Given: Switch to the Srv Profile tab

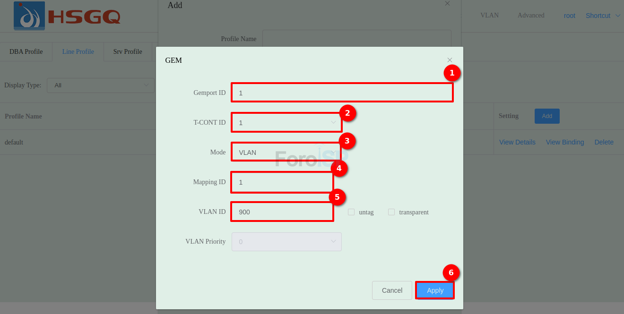Looking at the screenshot, I should coord(128,51).
